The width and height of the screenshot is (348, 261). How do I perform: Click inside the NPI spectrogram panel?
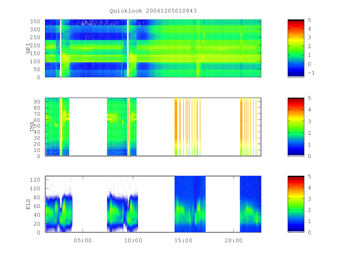click(153, 48)
